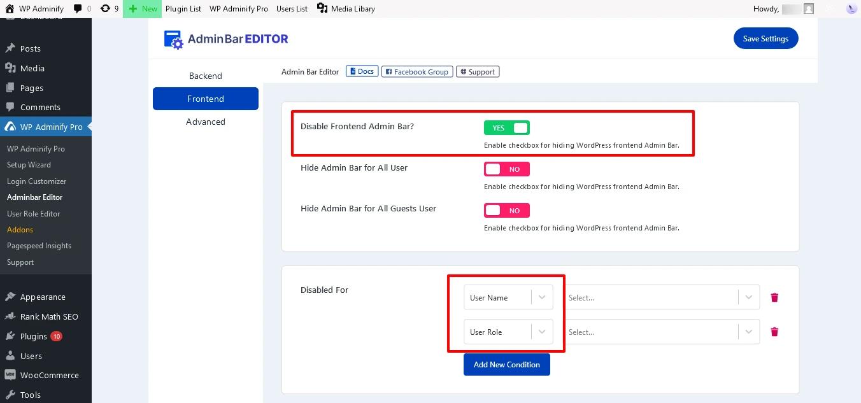
Task: Open Plugins in the sidebar
Action: [33, 336]
